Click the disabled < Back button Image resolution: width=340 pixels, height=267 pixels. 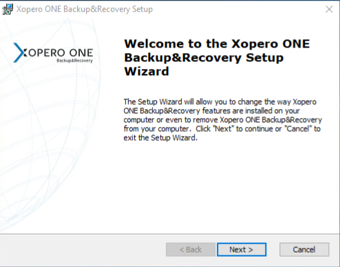tap(191, 250)
